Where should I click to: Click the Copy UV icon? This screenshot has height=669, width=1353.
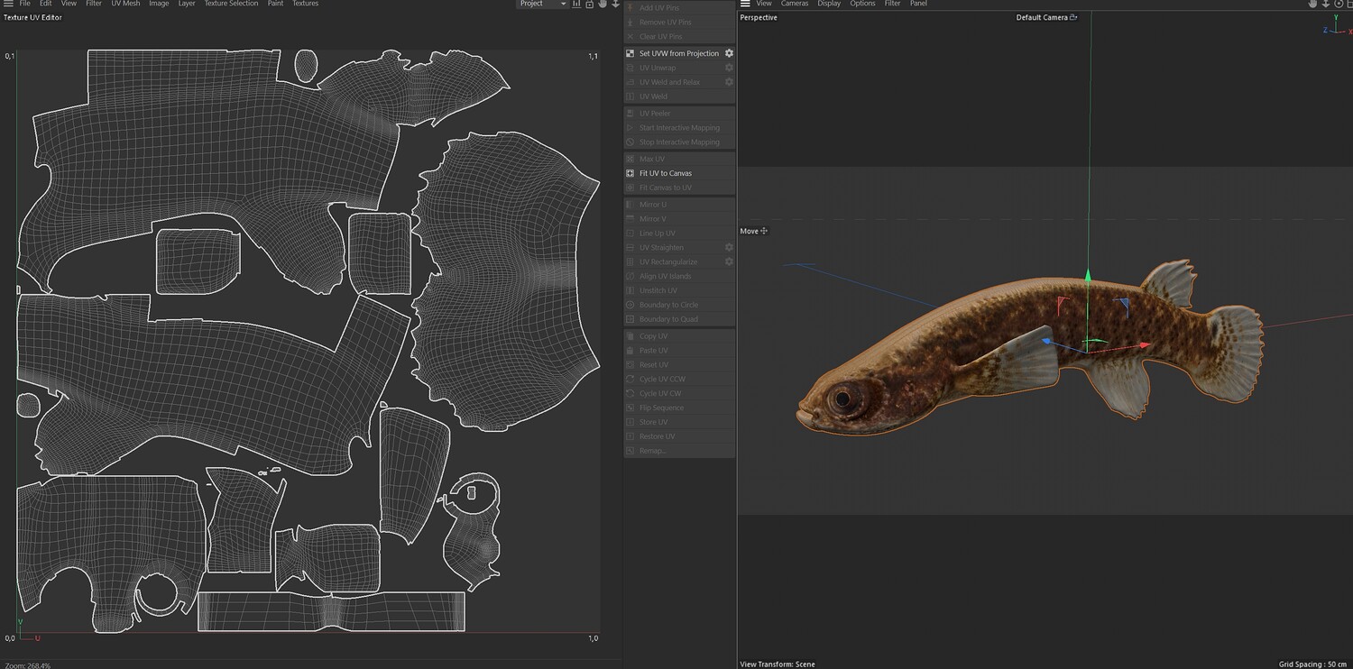[x=630, y=336]
